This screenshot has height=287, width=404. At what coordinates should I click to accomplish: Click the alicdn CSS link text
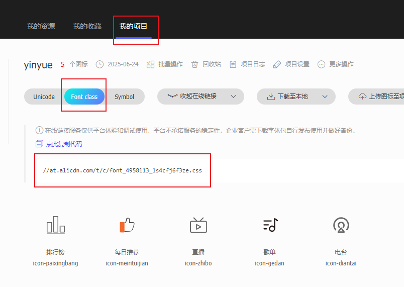click(123, 170)
